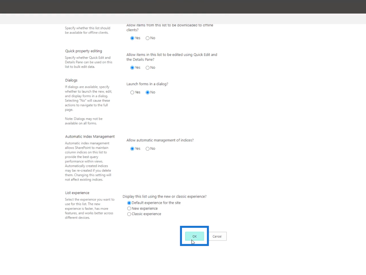Set Launch forms in a dialog to Yes
This screenshot has height=275, width=366.
(132, 93)
